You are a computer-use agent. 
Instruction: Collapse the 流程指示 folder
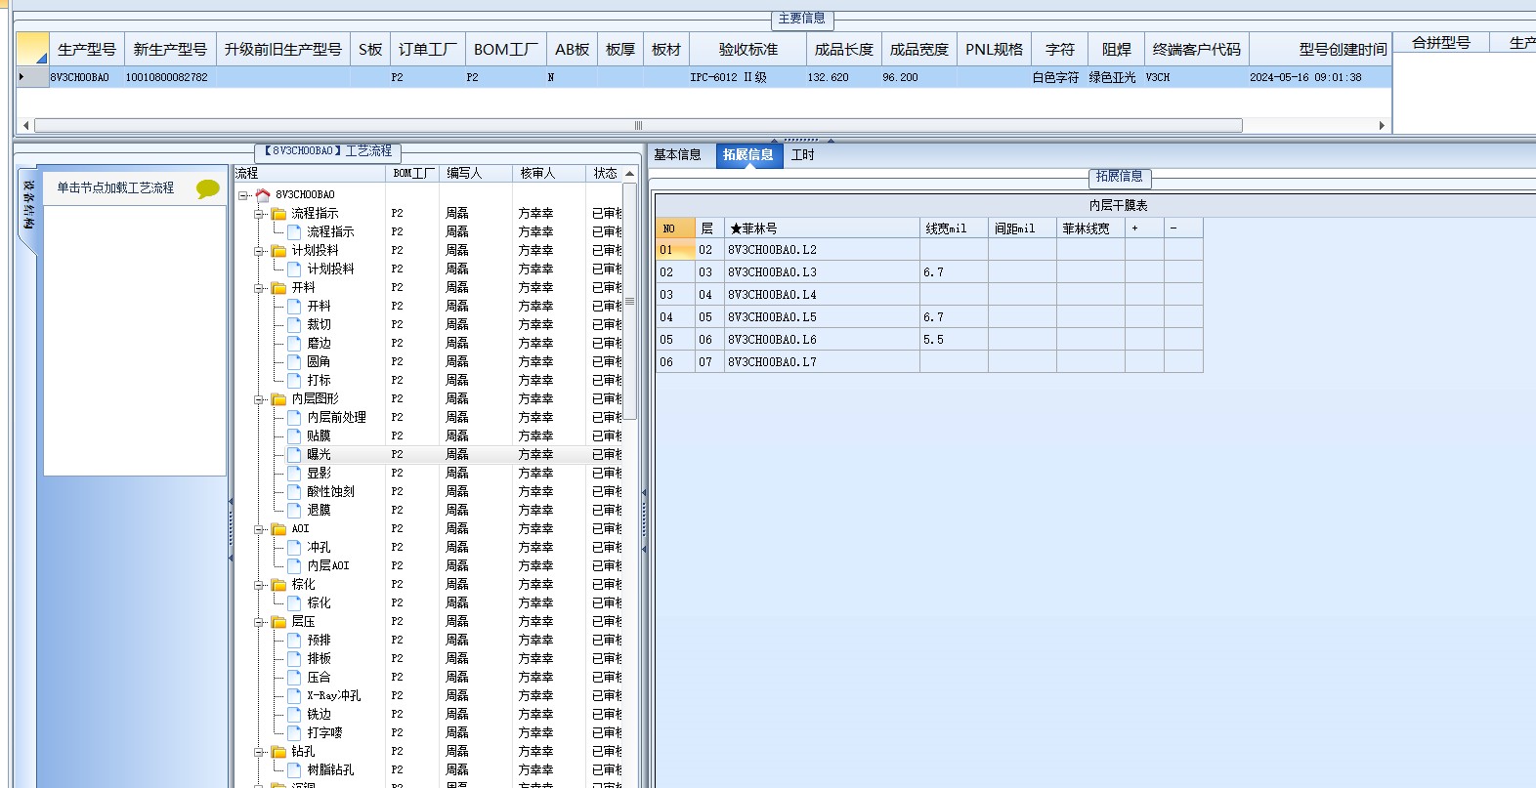point(259,213)
